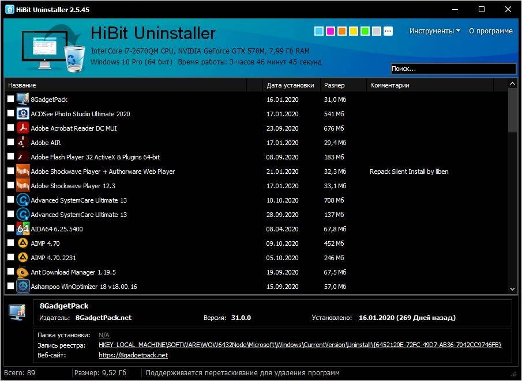This screenshot has height=381, width=522.
Task: Click the install date 19.09.2020
Action: coord(282,272)
